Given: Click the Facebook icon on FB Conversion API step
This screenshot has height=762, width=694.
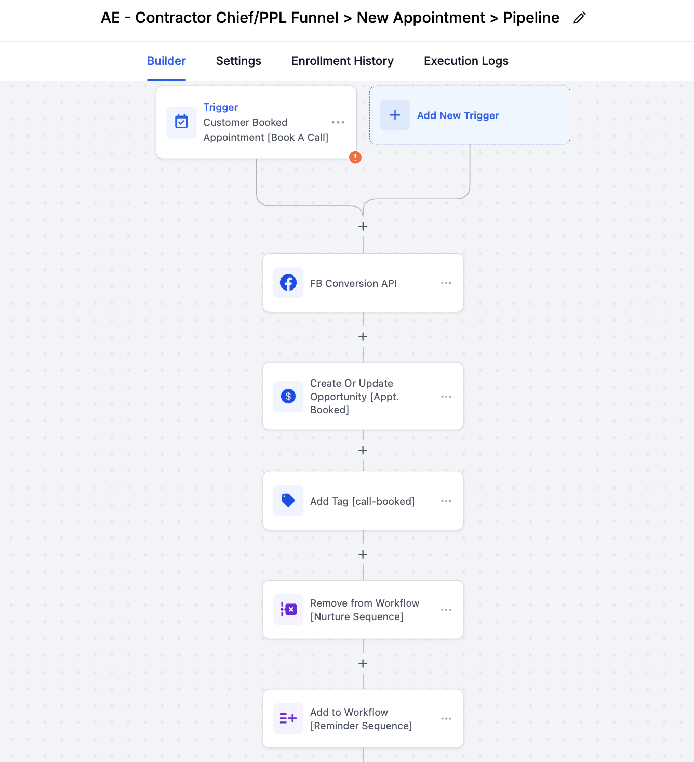Looking at the screenshot, I should point(288,283).
